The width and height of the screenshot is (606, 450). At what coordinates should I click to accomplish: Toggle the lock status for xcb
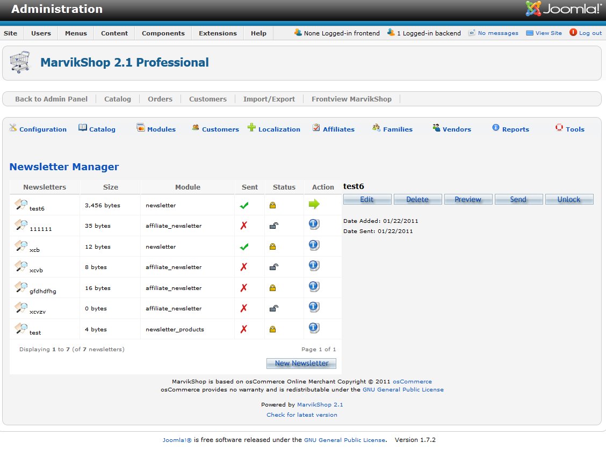pyautogui.click(x=272, y=246)
